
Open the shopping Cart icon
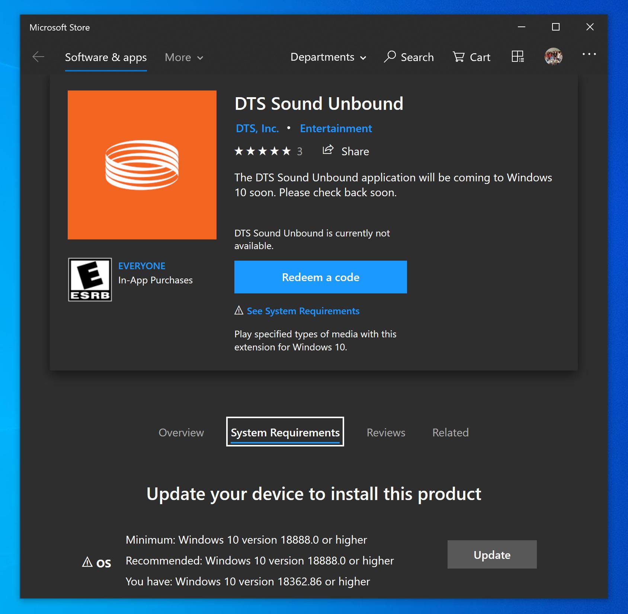click(459, 57)
